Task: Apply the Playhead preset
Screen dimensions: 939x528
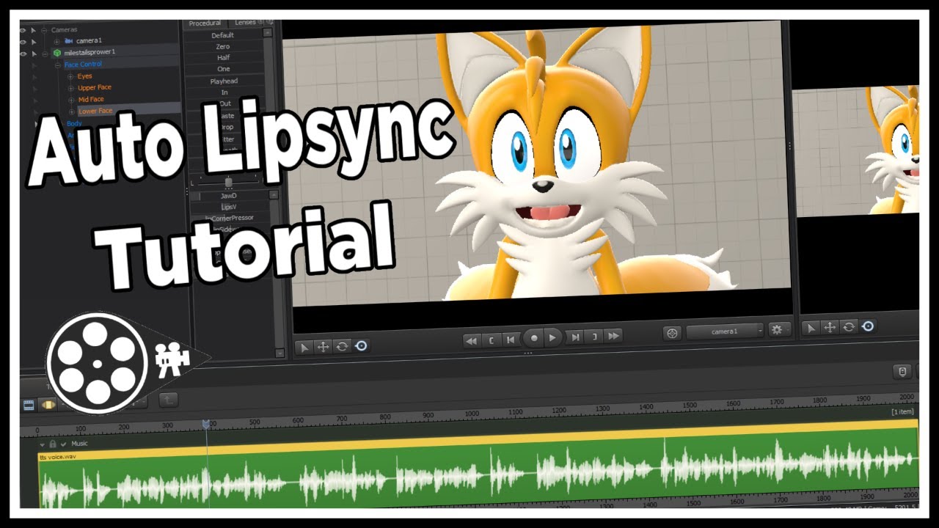Action: click(223, 81)
